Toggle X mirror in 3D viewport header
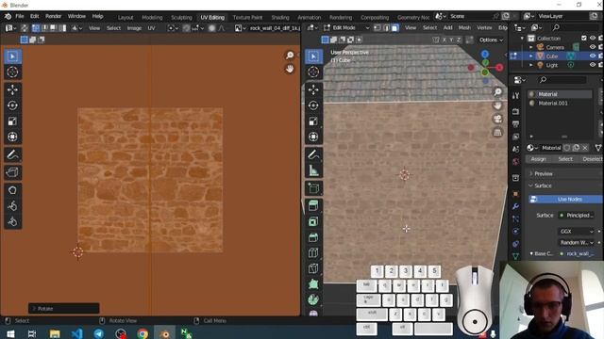Viewport: 604px width, 339px height. [x=445, y=40]
